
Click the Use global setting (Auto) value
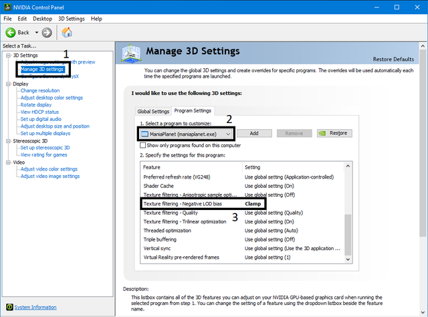click(272, 231)
